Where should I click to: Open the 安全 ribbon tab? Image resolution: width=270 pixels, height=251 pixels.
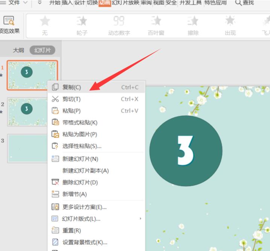point(171,3)
